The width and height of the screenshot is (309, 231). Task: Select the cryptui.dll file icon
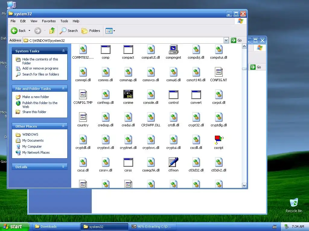pos(174,140)
